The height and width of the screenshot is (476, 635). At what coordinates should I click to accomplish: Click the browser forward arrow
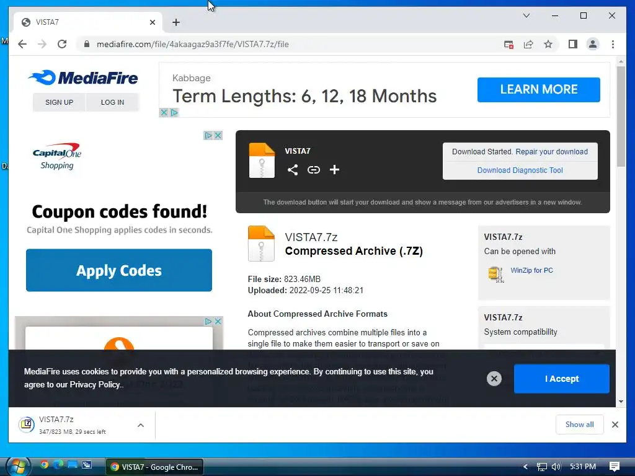pyautogui.click(x=42, y=44)
